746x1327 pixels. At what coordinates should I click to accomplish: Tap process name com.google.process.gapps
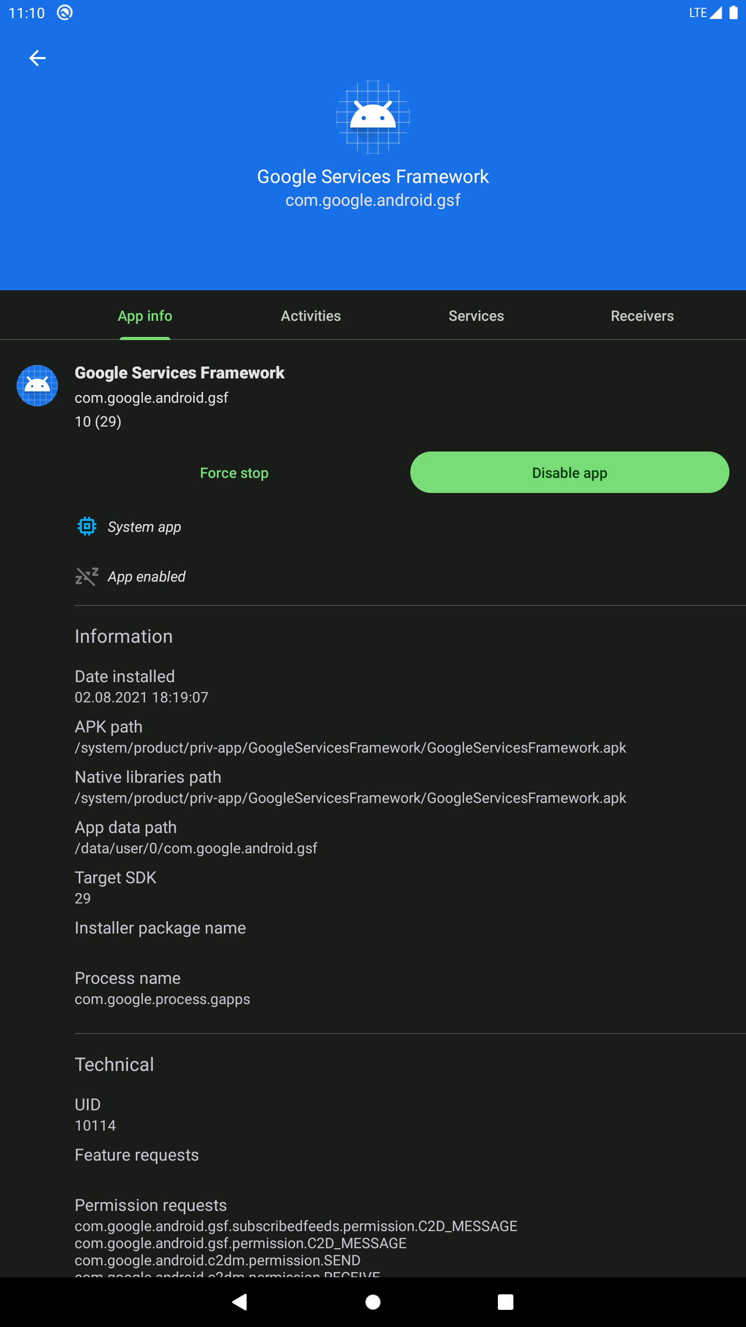coord(162,999)
